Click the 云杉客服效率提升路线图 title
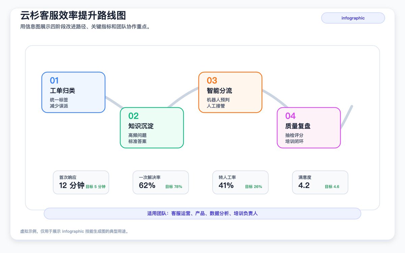The width and height of the screenshot is (405, 253). (73, 16)
